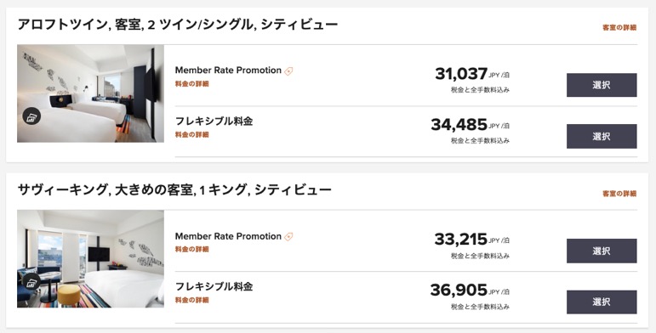
Task: Click Member Rate Promotion label for Aloft Twin
Action: coord(228,71)
